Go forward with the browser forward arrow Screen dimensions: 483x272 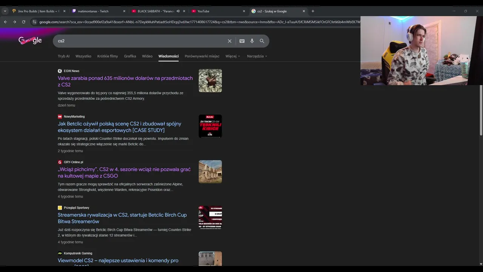(x=14, y=22)
